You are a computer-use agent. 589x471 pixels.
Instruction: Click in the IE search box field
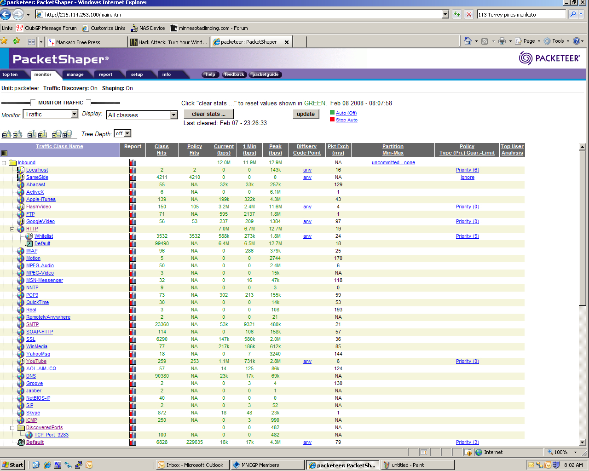[x=521, y=14]
